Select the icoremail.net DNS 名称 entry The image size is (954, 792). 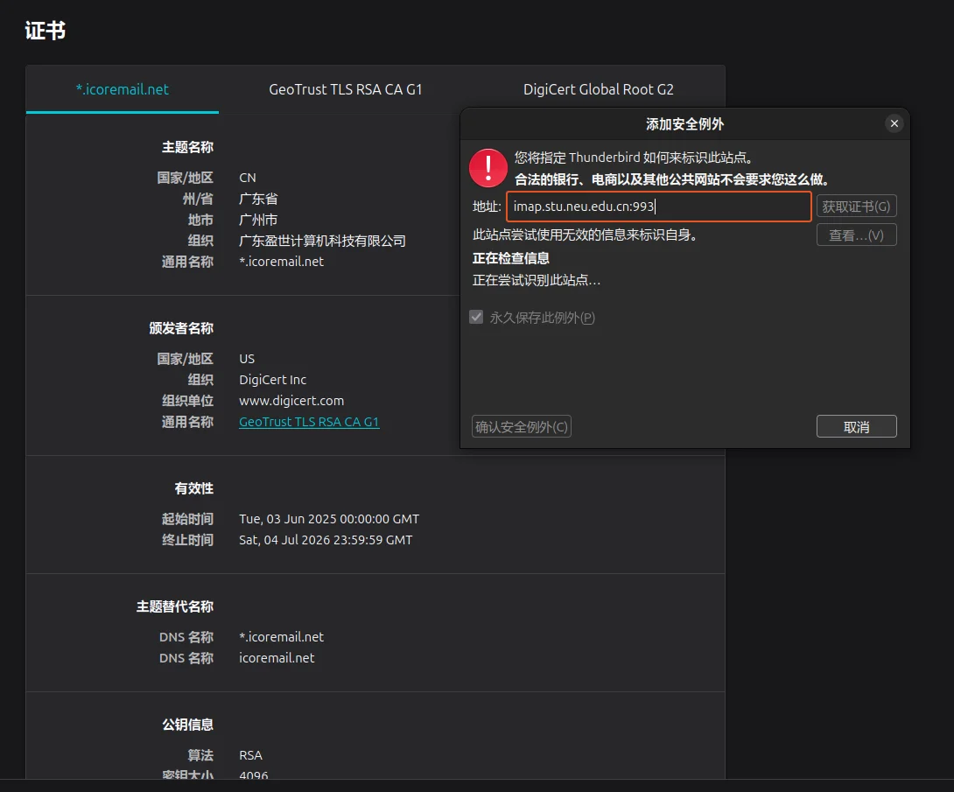point(277,657)
